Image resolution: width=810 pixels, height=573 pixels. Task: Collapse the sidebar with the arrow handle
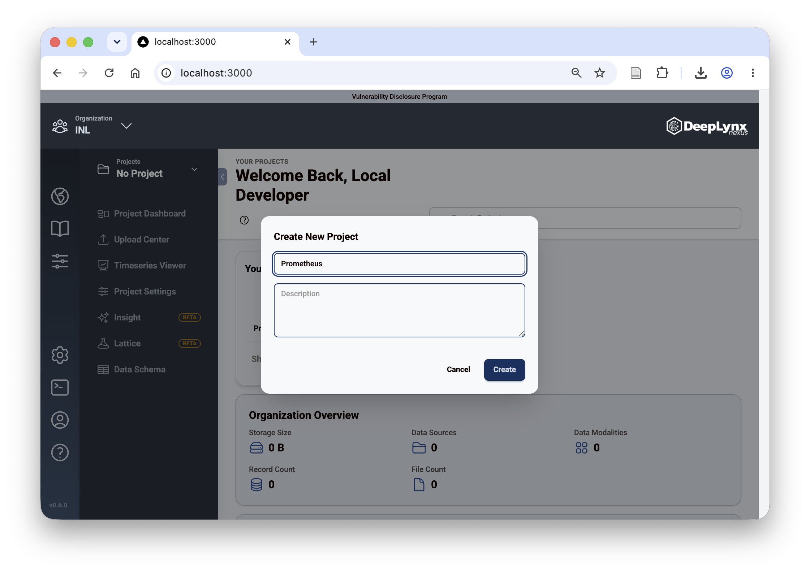pos(223,177)
